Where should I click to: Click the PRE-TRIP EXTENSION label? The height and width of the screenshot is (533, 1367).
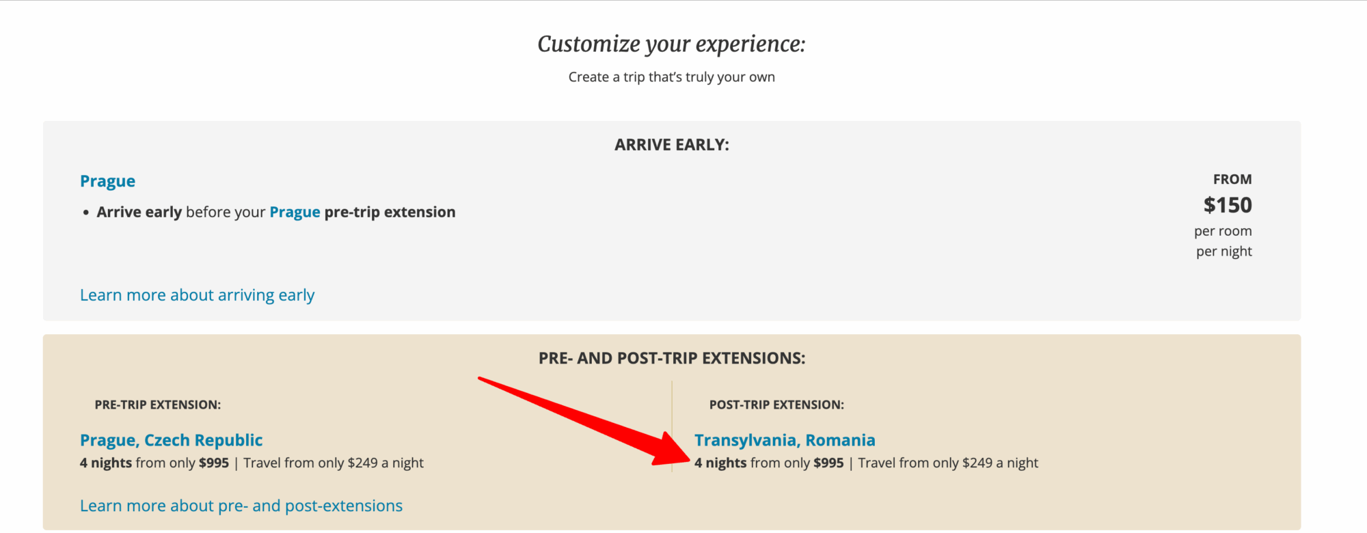tap(158, 405)
